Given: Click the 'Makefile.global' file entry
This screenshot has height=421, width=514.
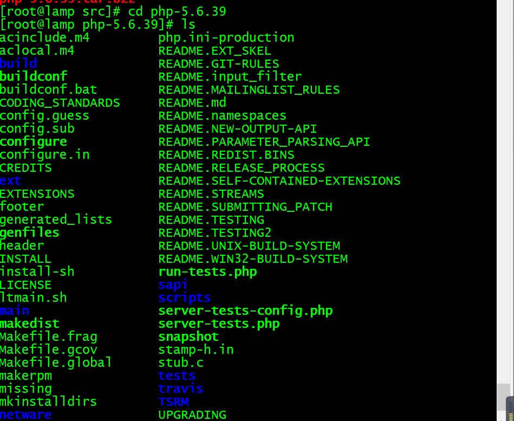Looking at the screenshot, I should 56,362.
